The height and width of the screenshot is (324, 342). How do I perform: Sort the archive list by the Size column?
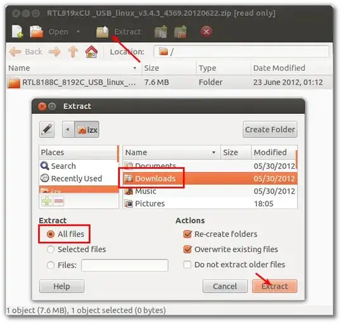[169, 68]
